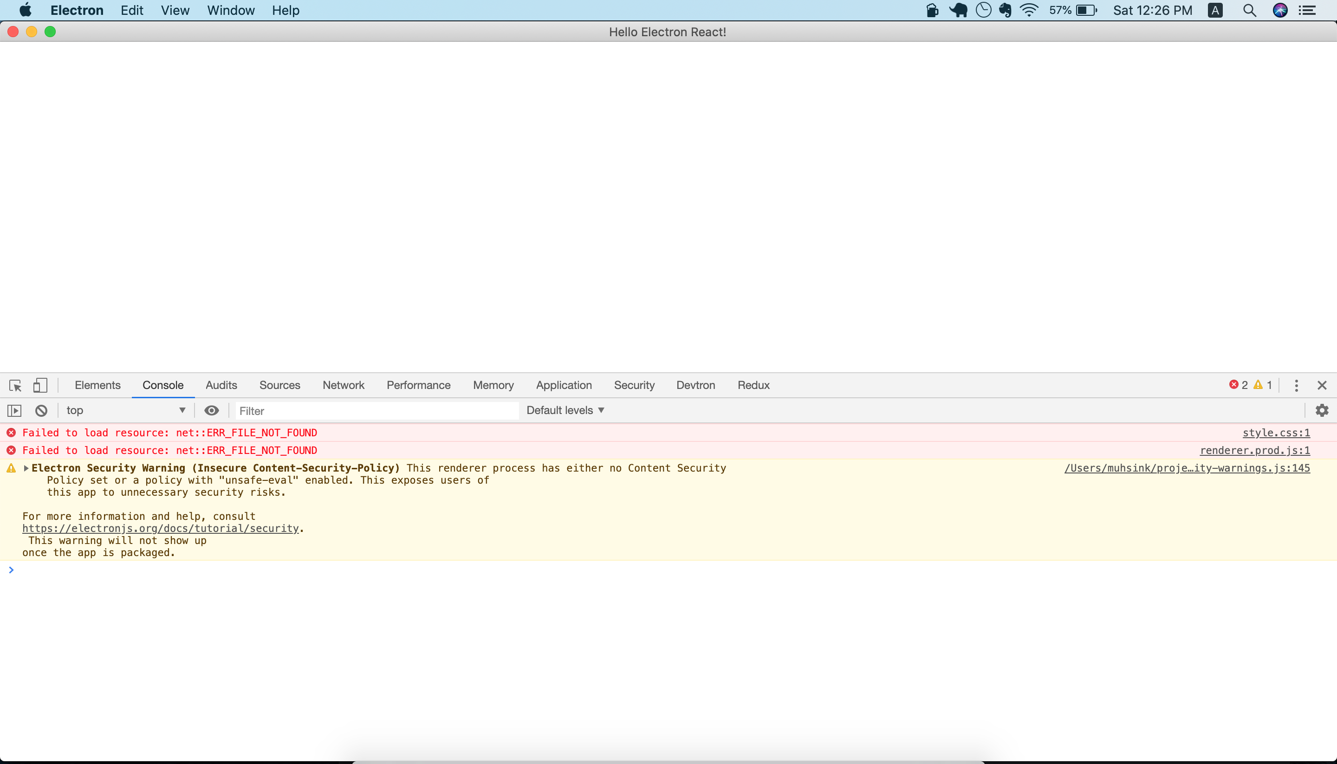Select the inspect element tool
This screenshot has width=1337, height=764.
pyautogui.click(x=15, y=385)
